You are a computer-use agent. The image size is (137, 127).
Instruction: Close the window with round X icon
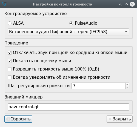pyautogui.click(x=132, y=4)
